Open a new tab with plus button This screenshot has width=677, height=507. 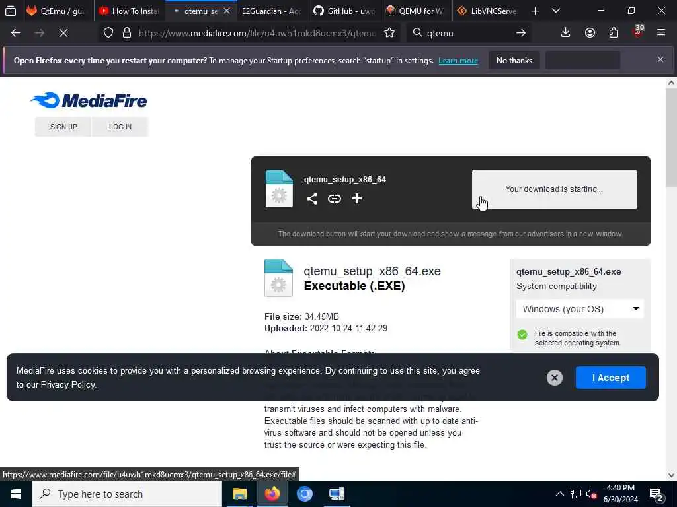(535, 11)
